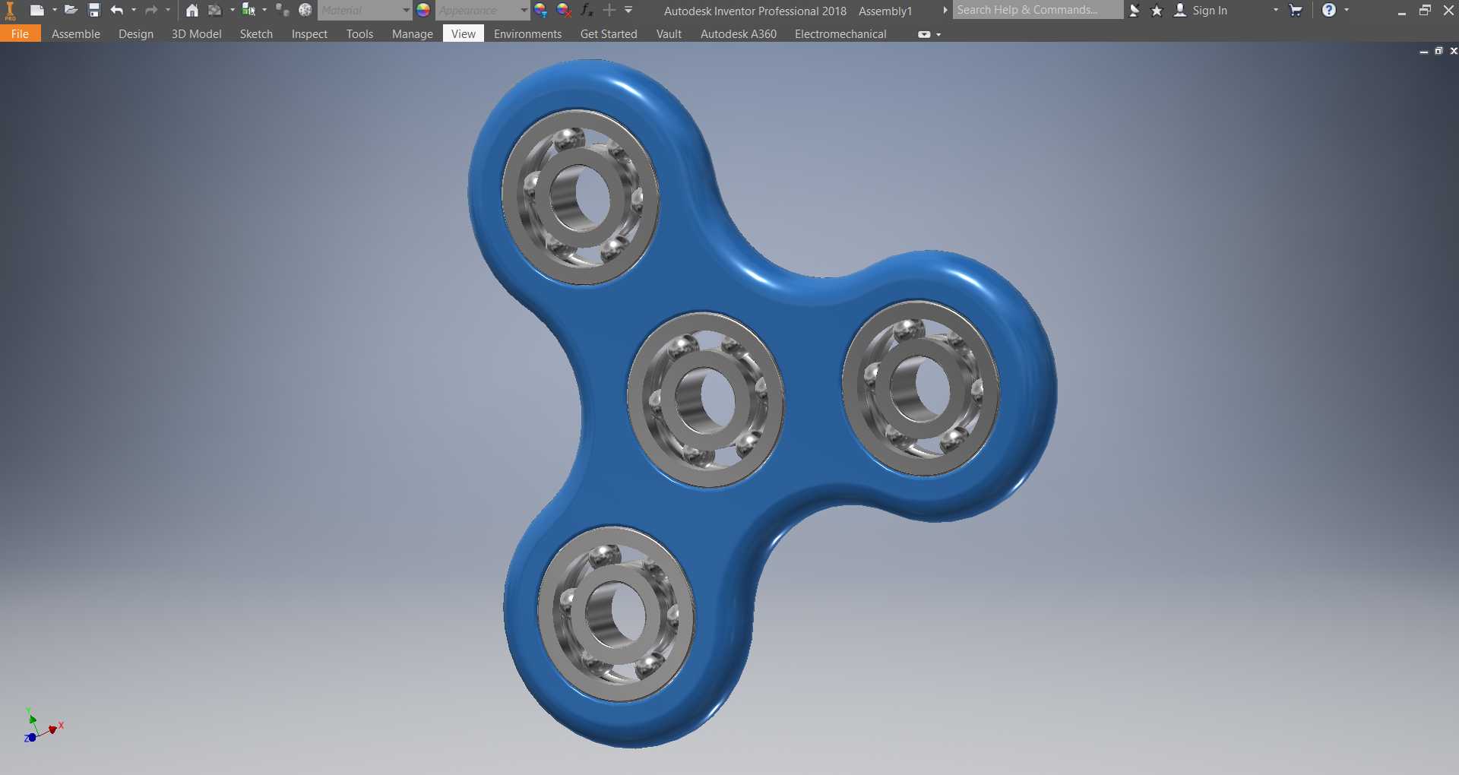Click the Clear appearance override icon
Screen dimensions: 1459x775
tap(564, 10)
